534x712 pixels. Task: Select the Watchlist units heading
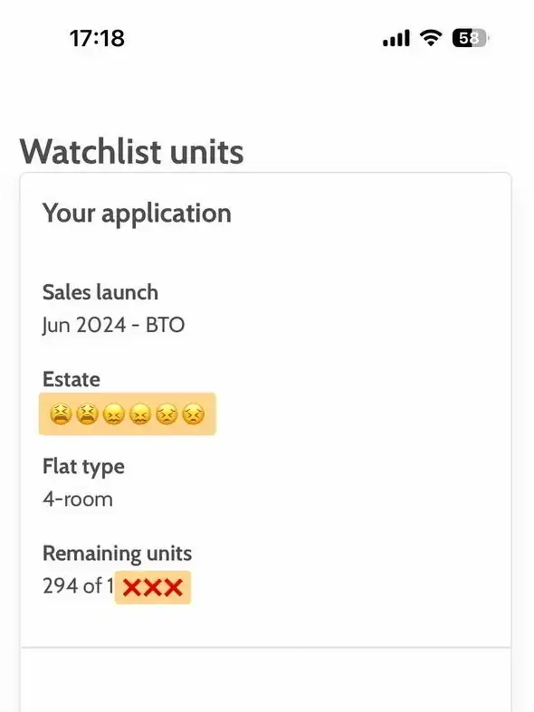[131, 152]
